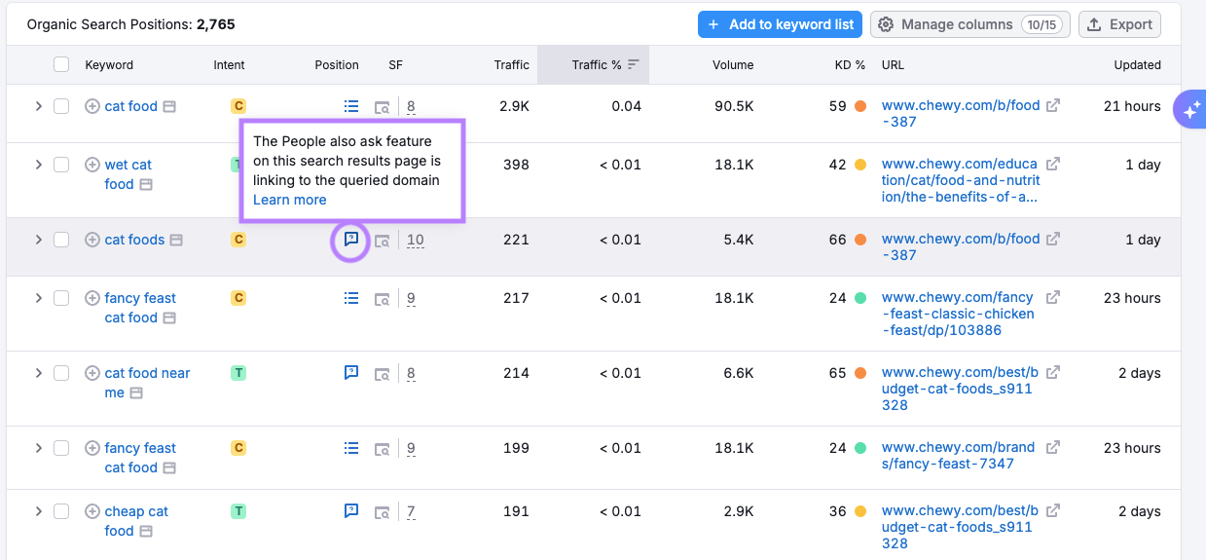Click list position icon in 199-traffic fancy feast row
The width and height of the screenshot is (1206, 560).
351,448
